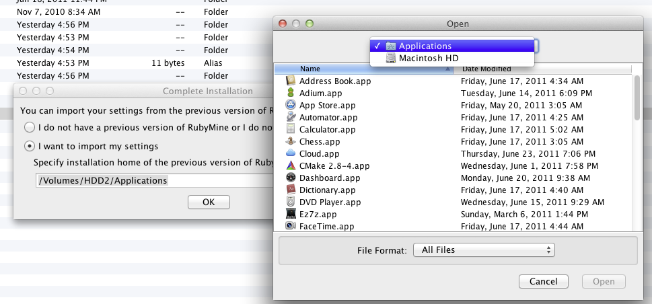Click the Dictionary.app book icon

[291, 190]
